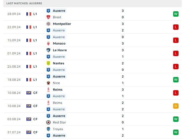
Task: Click the Monaco club crest icon
Action: tap(48, 43)
